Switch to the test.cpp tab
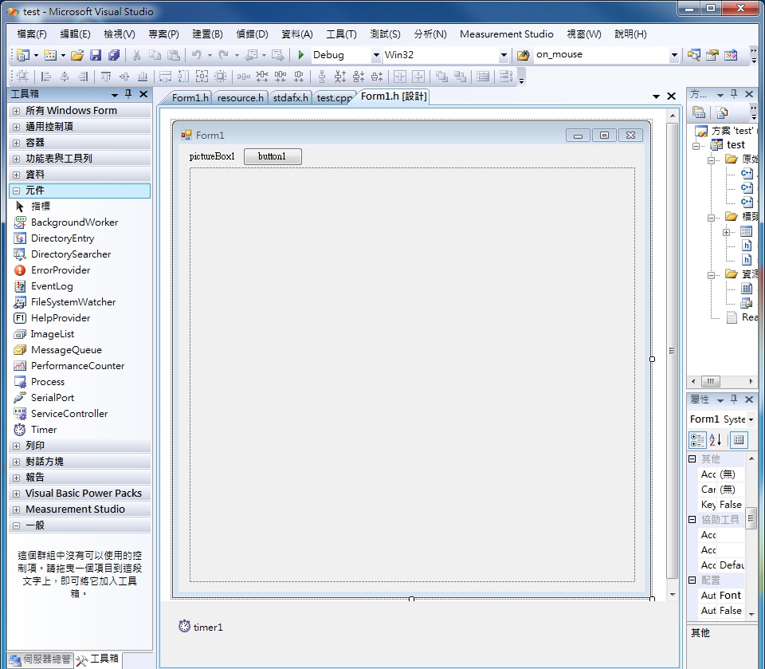This screenshot has width=765, height=669. (x=334, y=98)
